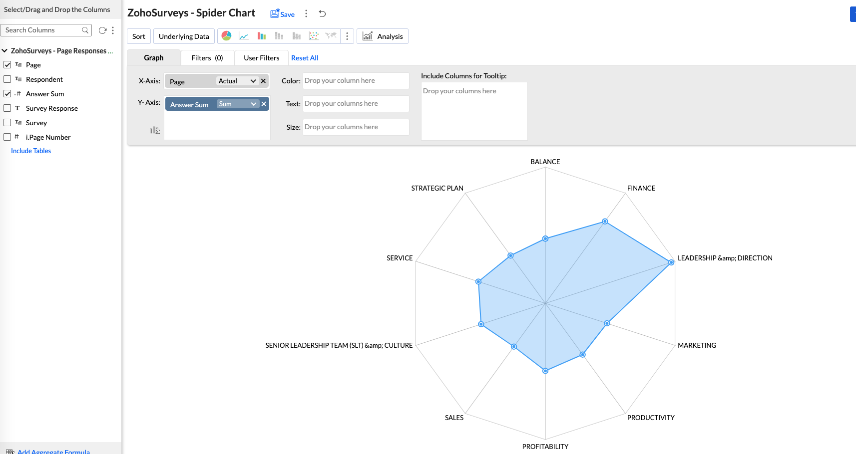Open the Actual dropdown for Page
Screen dimensions: 856x454
(237, 81)
